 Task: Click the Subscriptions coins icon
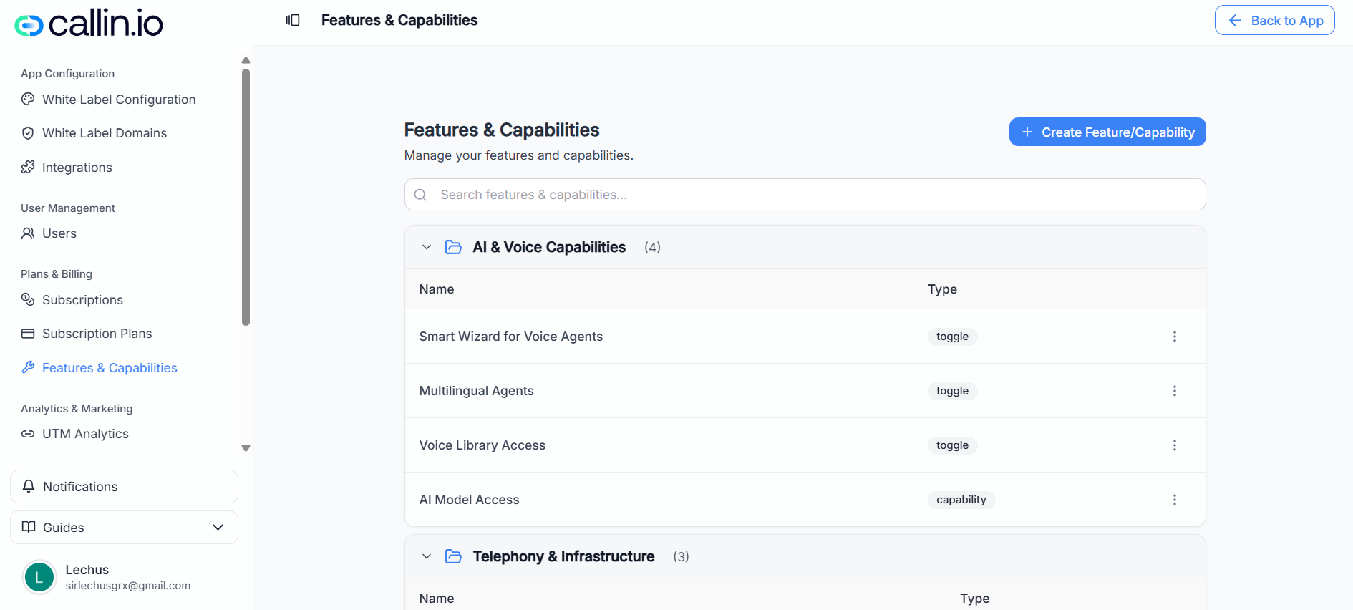point(28,300)
